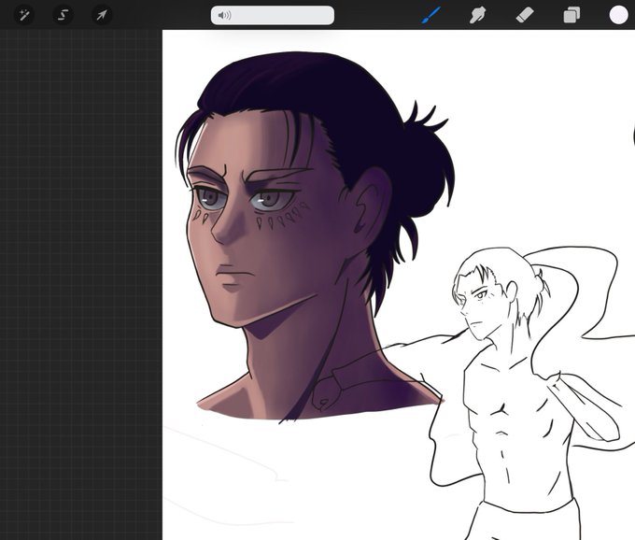635x540 pixels.
Task: Open the Adjustments magic wand menu
Action: point(24,15)
